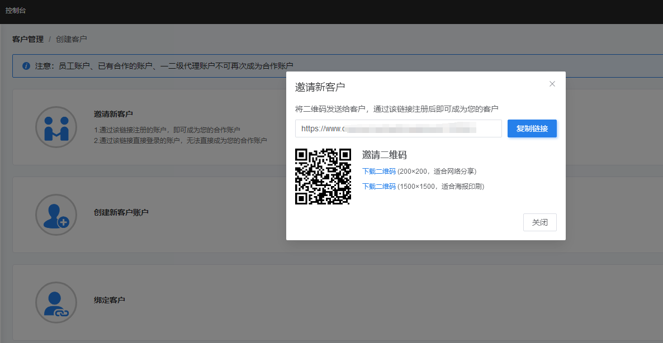Click the size note 1500×1500，适合海报印刷
This screenshot has width=663, height=343.
[441, 186]
